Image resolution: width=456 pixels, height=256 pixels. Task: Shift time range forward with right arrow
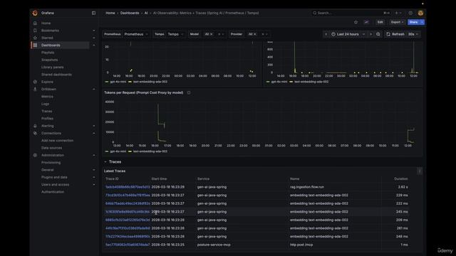click(x=370, y=34)
